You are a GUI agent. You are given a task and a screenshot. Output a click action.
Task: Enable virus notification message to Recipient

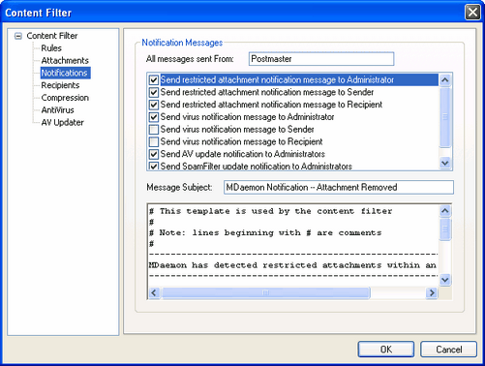(154, 141)
